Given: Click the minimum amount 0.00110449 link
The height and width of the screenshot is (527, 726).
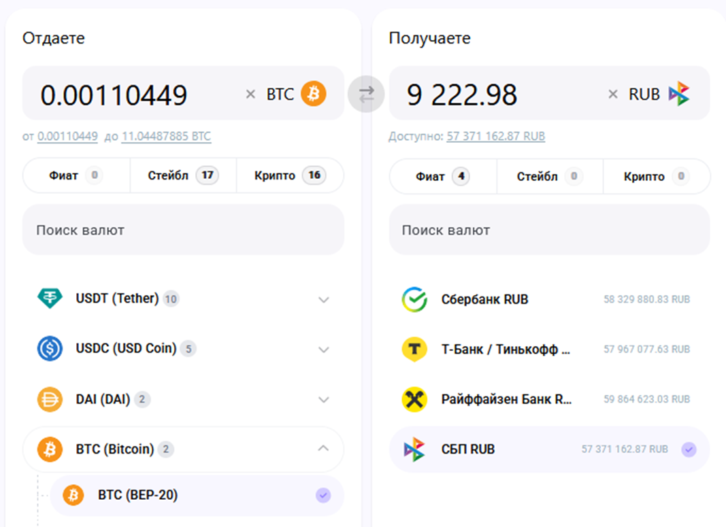Looking at the screenshot, I should [67, 137].
